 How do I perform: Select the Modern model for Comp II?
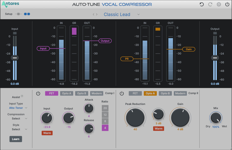(x=180, y=93)
